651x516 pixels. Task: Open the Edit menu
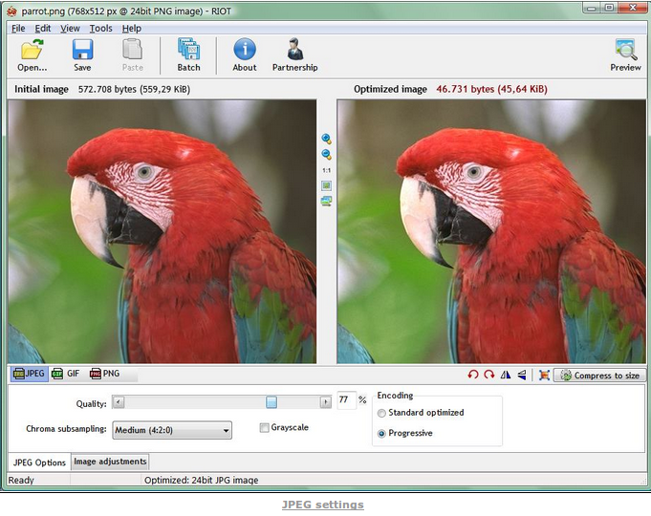pyautogui.click(x=43, y=29)
